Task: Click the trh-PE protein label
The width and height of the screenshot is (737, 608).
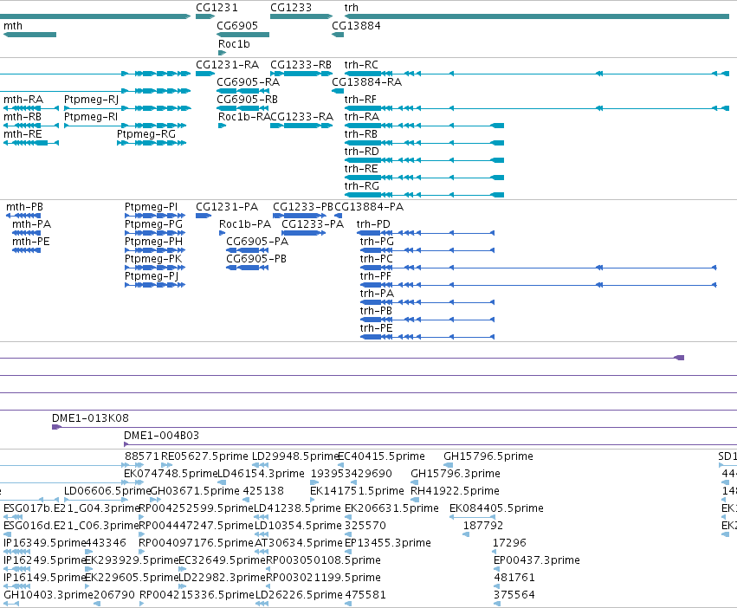Action: click(376, 329)
